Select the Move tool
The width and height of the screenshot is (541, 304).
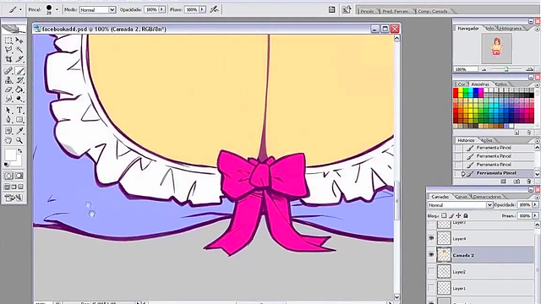19,41
